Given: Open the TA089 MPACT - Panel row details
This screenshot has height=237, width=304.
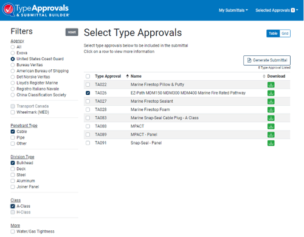Looking at the screenshot, I should pyautogui.click(x=187, y=134).
